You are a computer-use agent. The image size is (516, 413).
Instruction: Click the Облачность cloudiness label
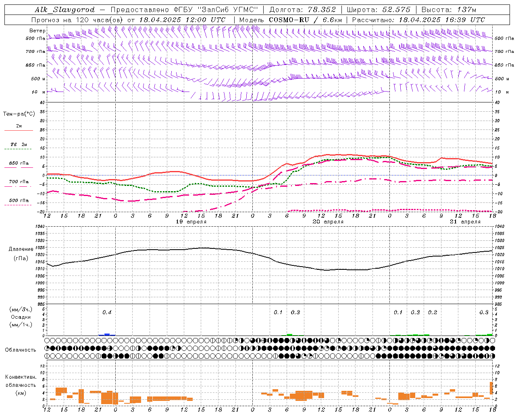click(x=21, y=350)
